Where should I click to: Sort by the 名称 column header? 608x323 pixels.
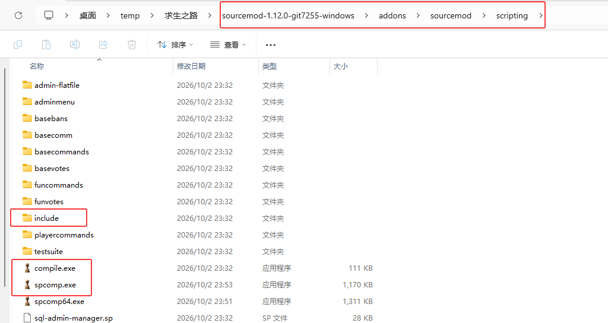coord(37,66)
